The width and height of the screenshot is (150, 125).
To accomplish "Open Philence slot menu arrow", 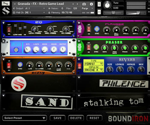I will (79, 78).
